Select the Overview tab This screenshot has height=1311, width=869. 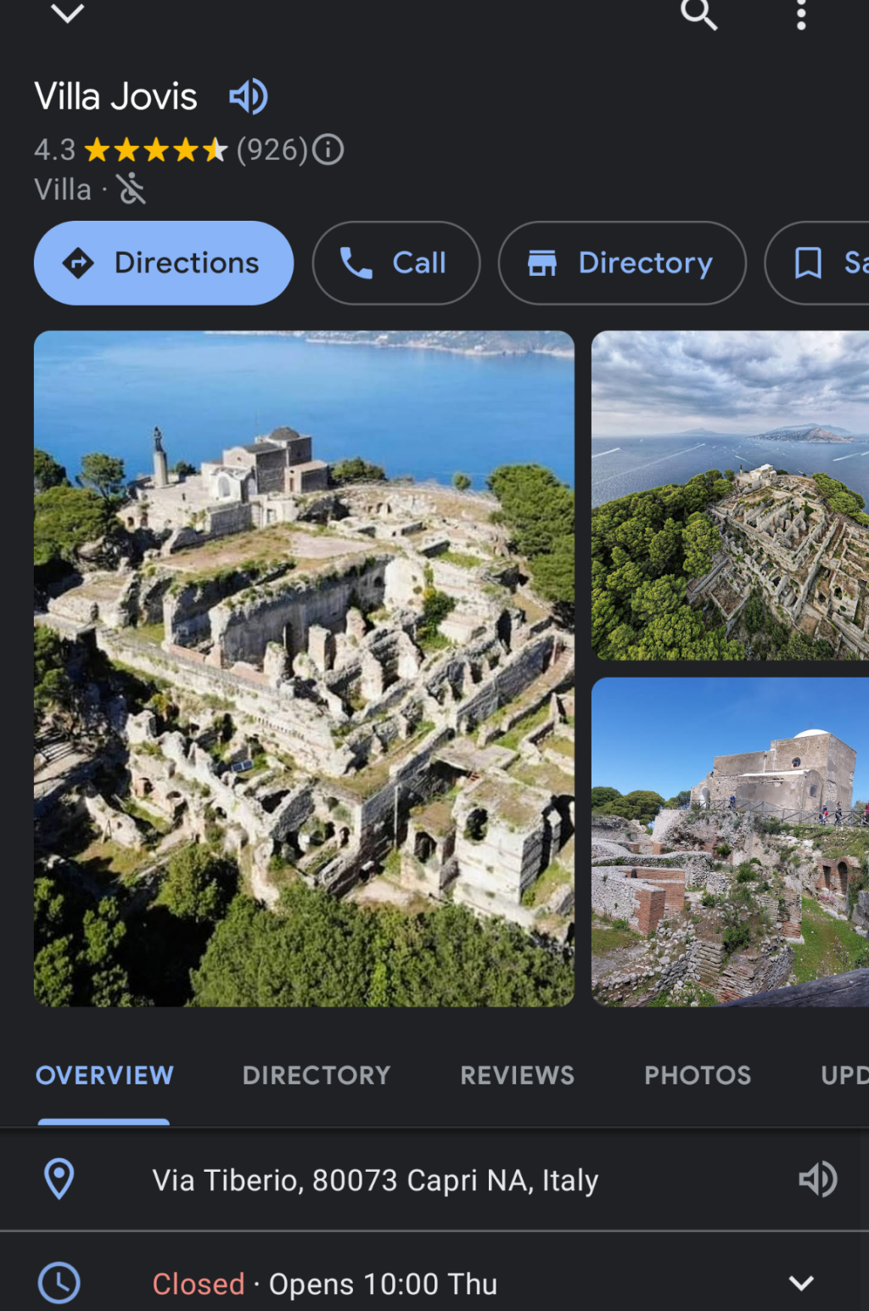point(104,1075)
